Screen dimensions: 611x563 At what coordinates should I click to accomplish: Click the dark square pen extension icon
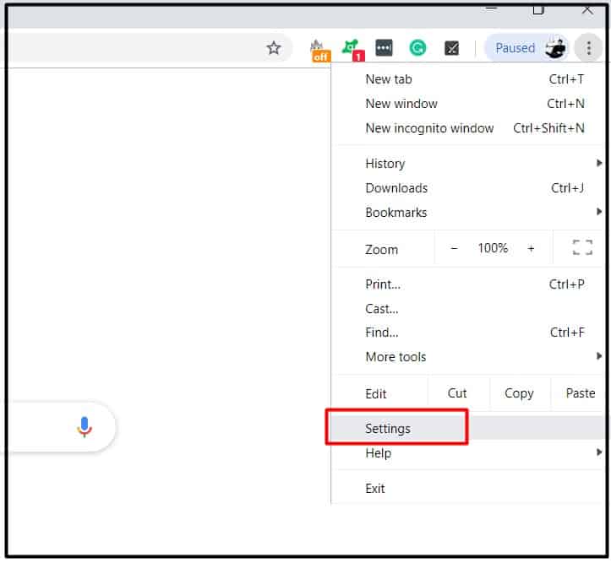(451, 48)
